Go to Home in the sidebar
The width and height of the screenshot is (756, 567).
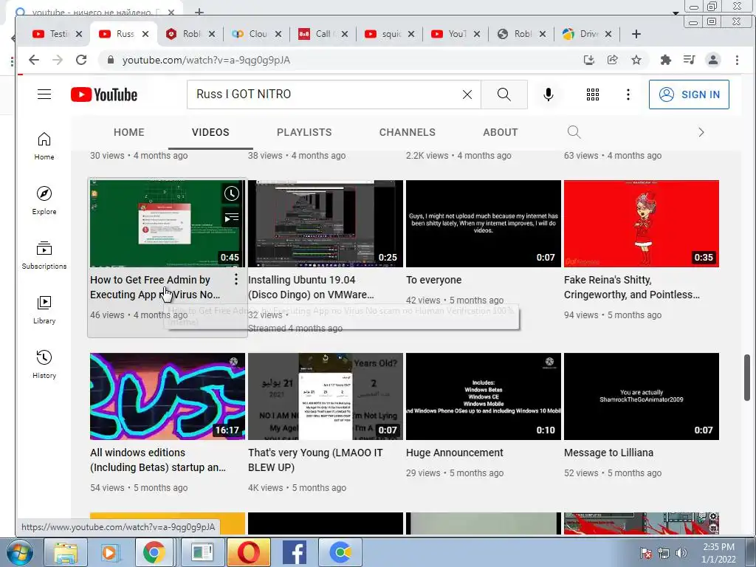tap(44, 146)
